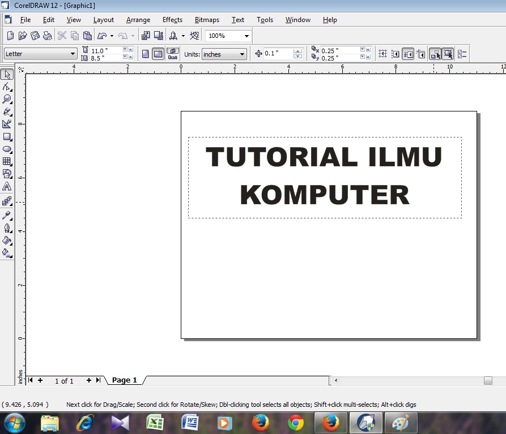Select the Text tool
Image resolution: width=506 pixels, height=434 pixels.
pos(8,186)
